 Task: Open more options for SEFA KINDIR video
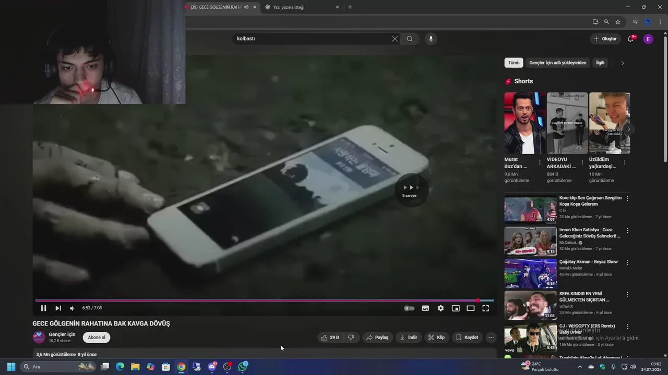pos(627,295)
